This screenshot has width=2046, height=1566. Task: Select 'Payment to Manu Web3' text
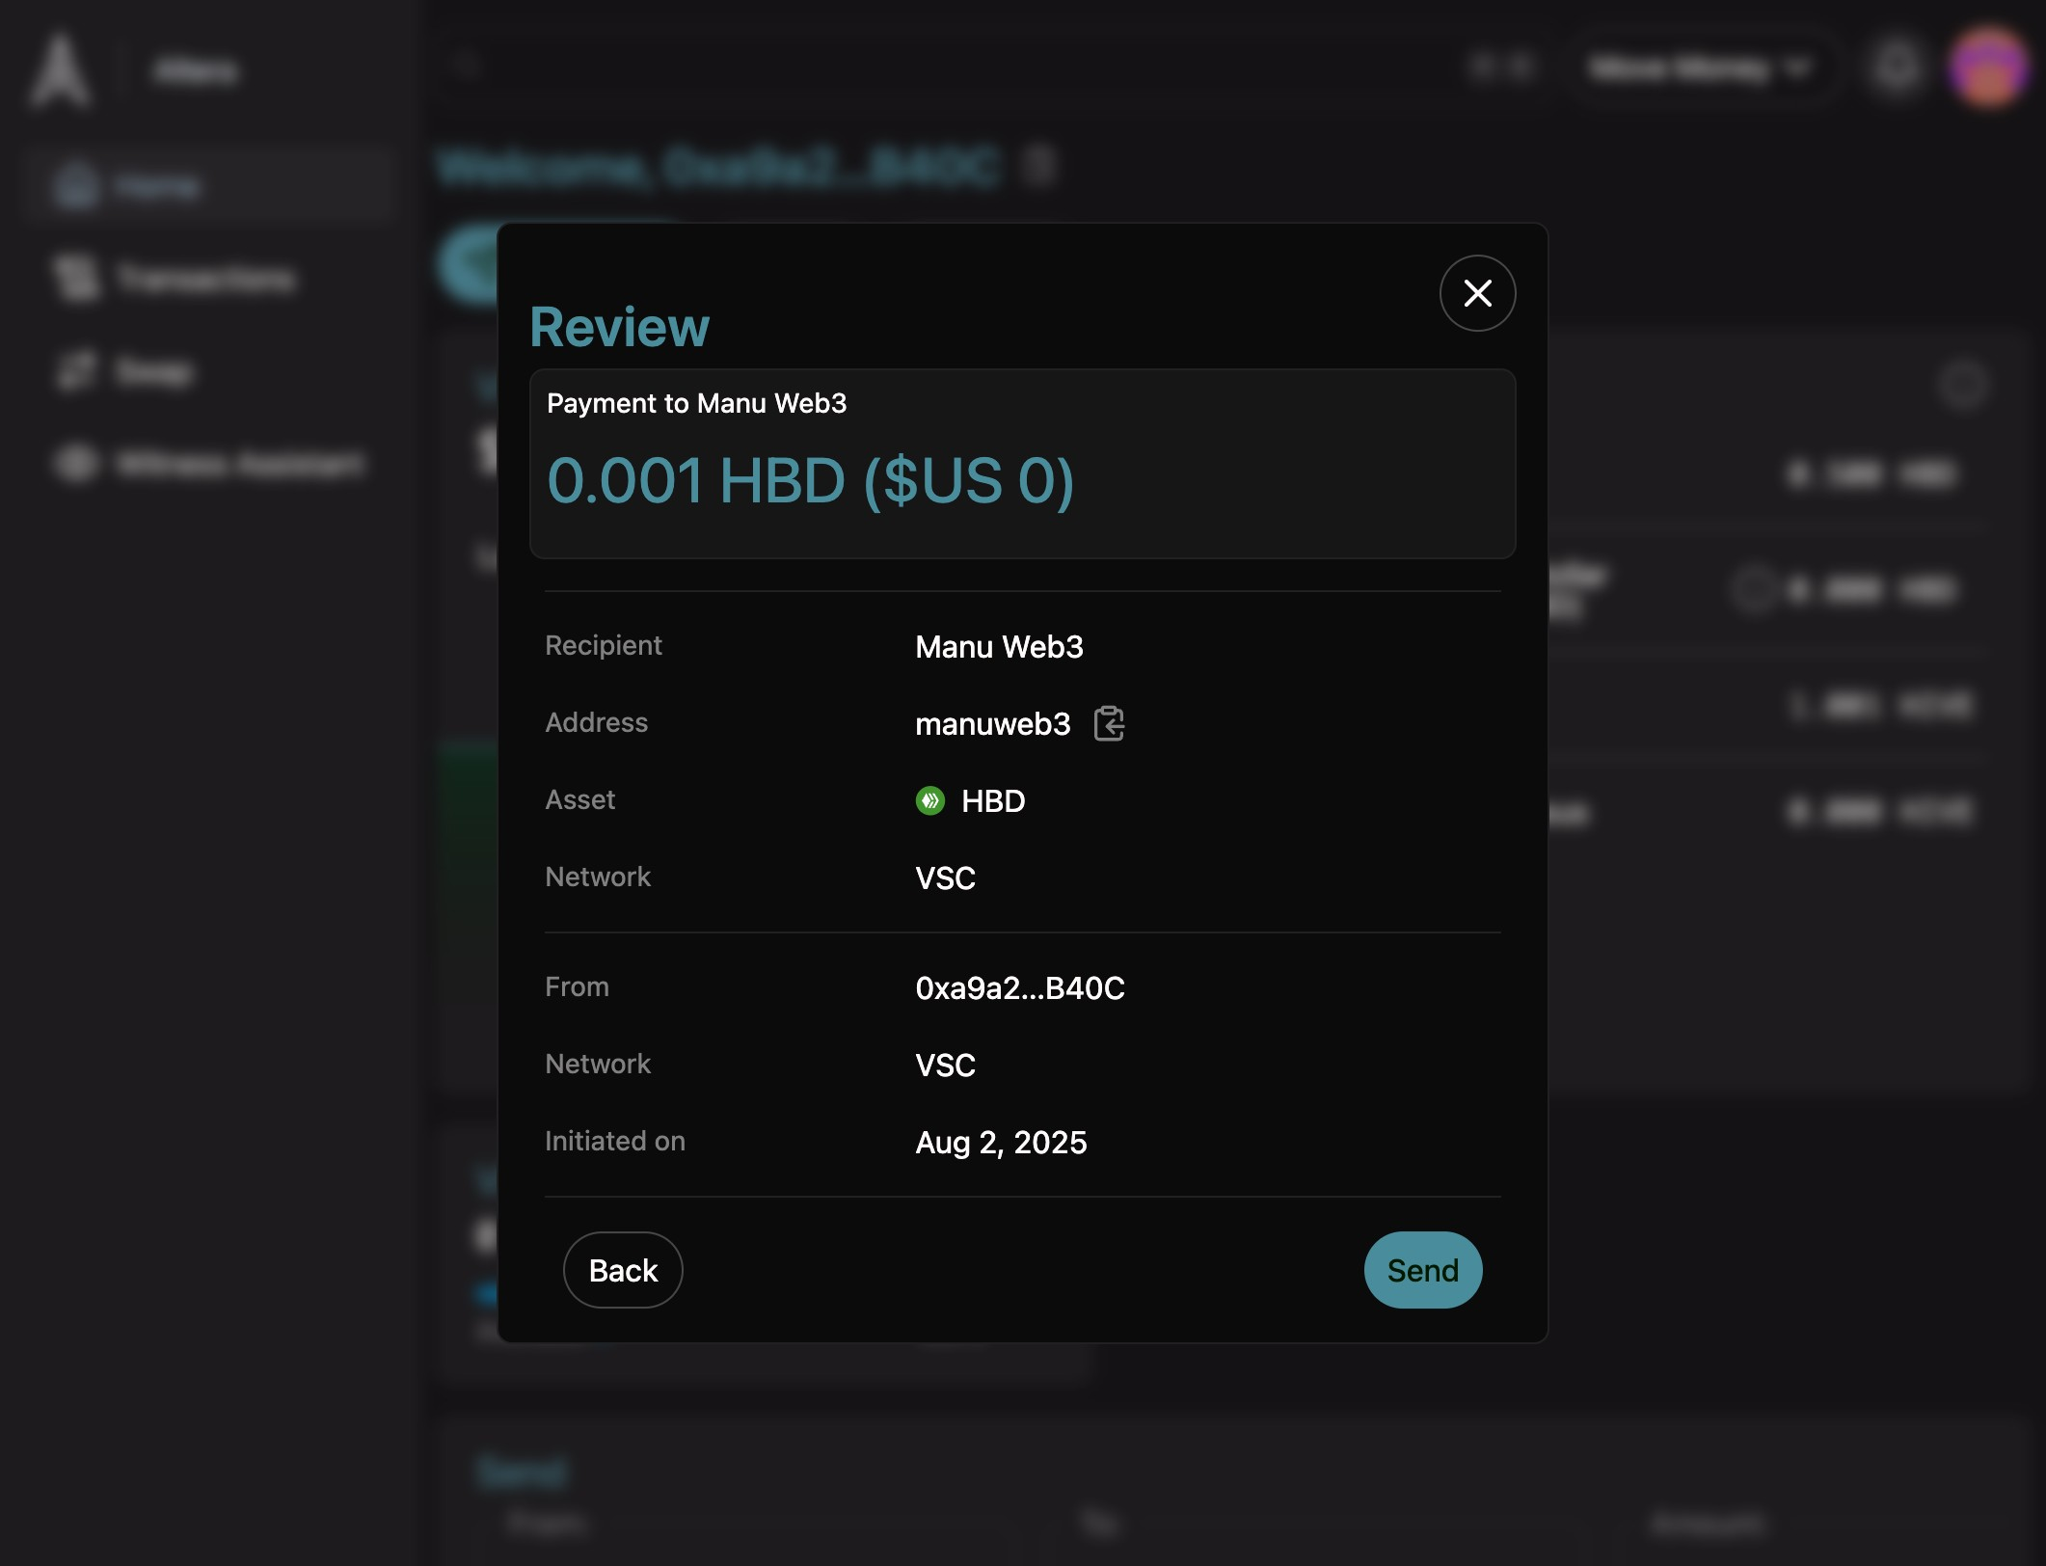coord(696,403)
